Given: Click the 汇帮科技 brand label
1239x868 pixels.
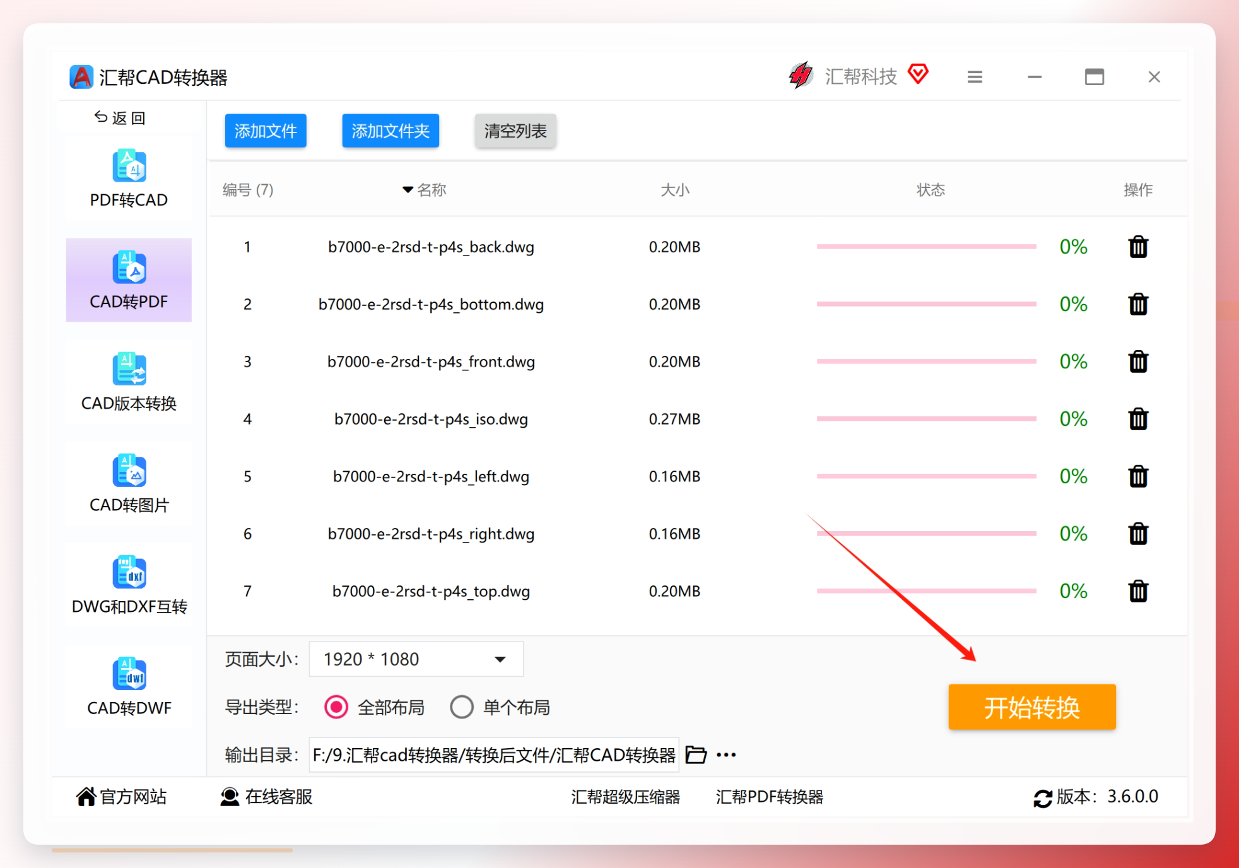Looking at the screenshot, I should [860, 76].
